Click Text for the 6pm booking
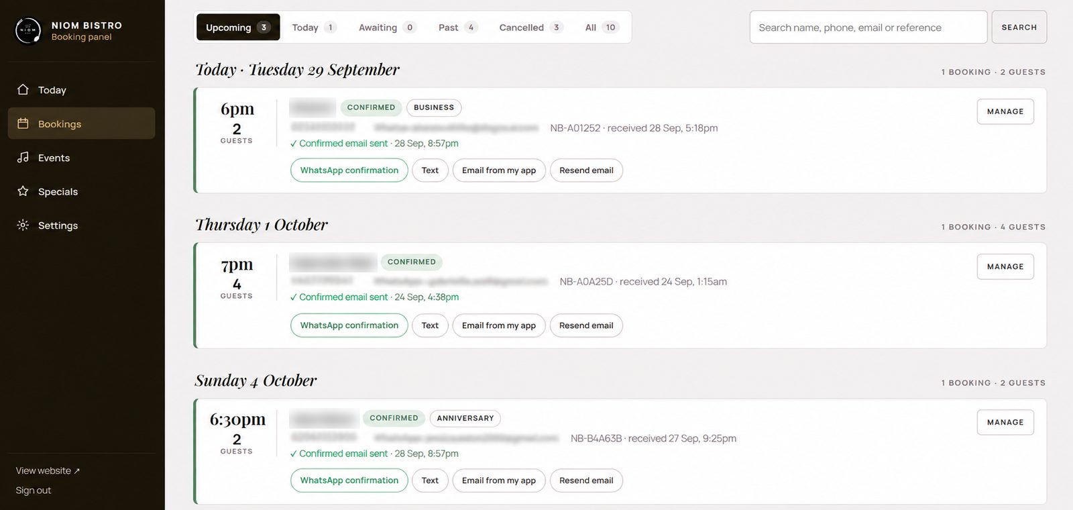This screenshot has height=510, width=1073. (430, 170)
